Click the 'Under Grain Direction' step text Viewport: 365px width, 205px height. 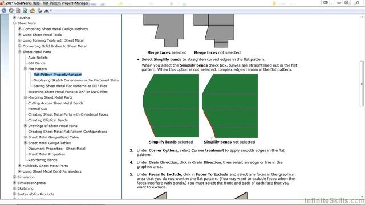(x=209, y=165)
